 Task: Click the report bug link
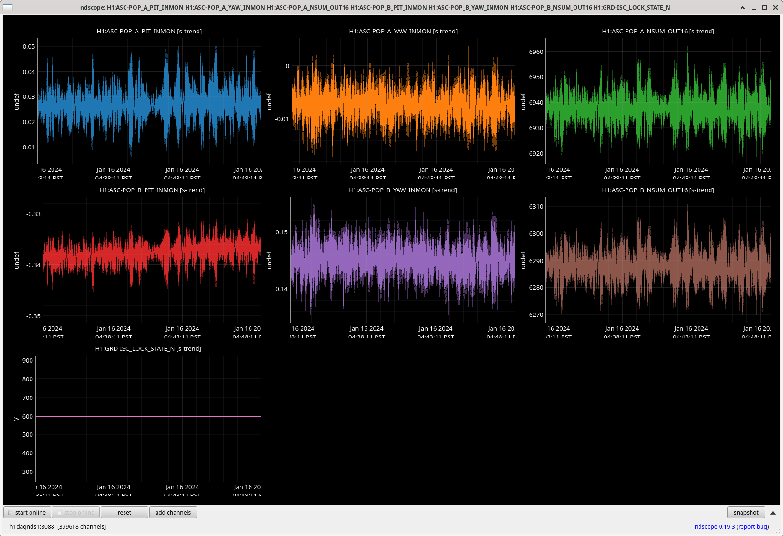pyautogui.click(x=752, y=527)
